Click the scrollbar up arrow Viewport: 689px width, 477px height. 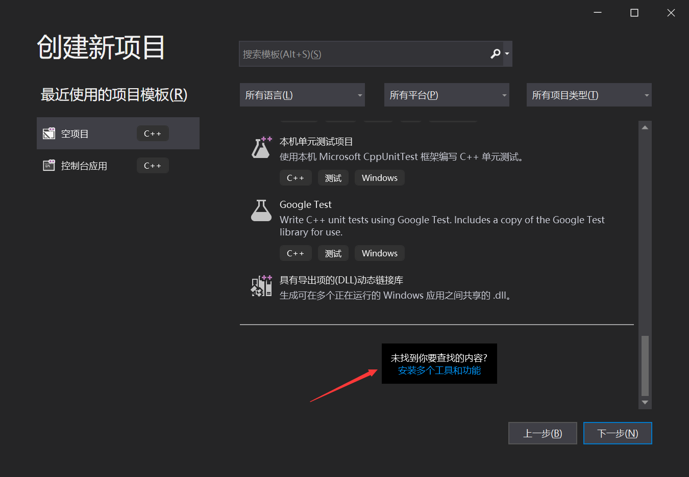click(x=645, y=127)
